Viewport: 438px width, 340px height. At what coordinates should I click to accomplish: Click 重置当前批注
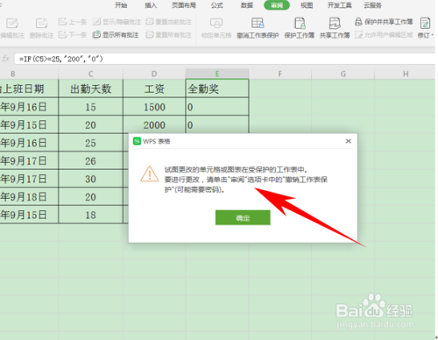click(169, 22)
